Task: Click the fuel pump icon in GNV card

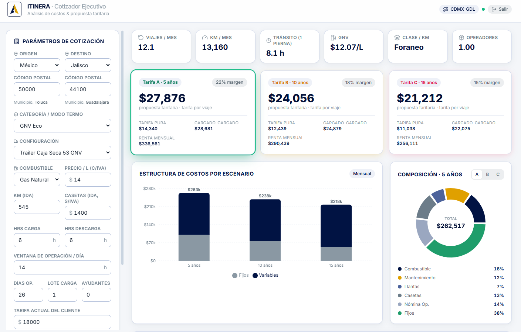Action: tap(333, 38)
